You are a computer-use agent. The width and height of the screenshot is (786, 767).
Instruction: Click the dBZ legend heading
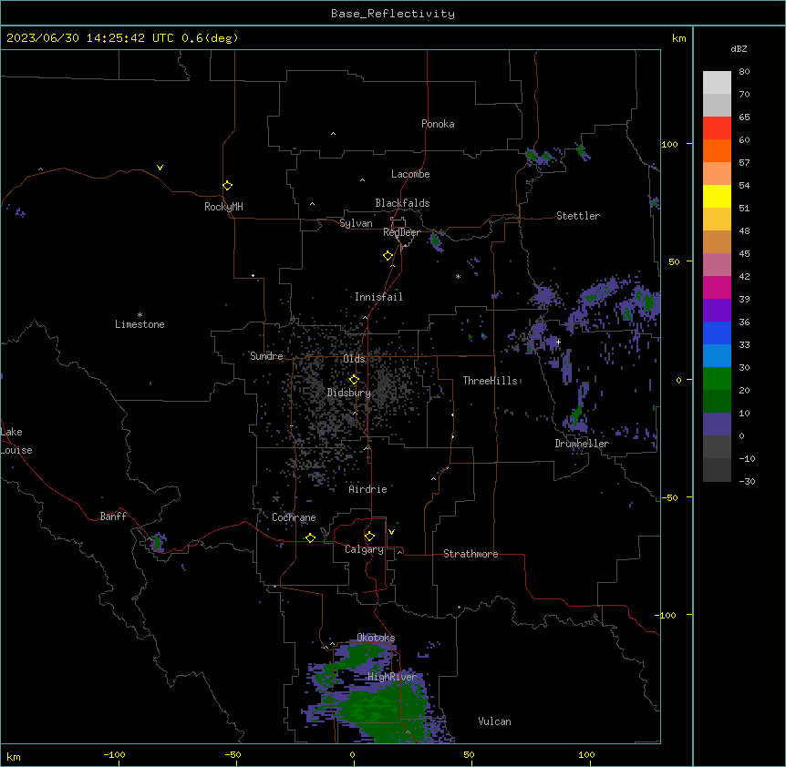(739, 48)
